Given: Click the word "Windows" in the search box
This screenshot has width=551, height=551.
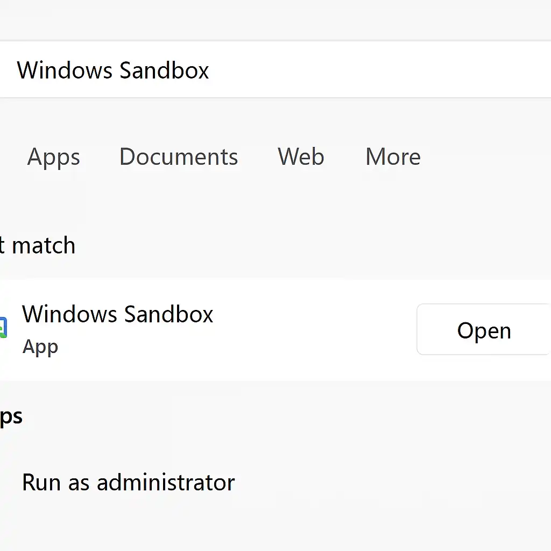Looking at the screenshot, I should [x=65, y=70].
